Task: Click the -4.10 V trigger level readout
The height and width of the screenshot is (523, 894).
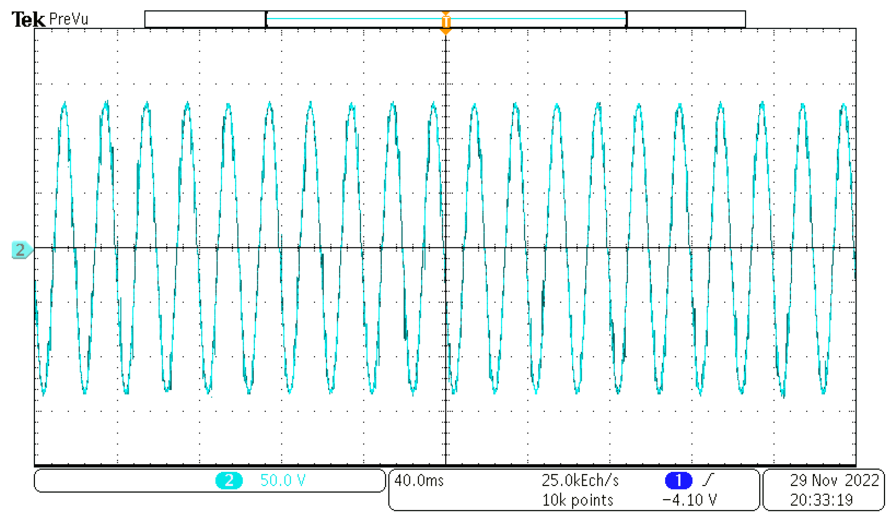Action: (690, 500)
